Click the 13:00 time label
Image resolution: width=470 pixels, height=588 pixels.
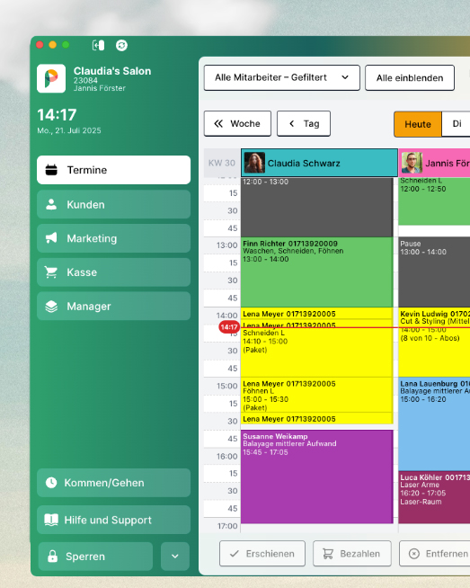point(226,245)
